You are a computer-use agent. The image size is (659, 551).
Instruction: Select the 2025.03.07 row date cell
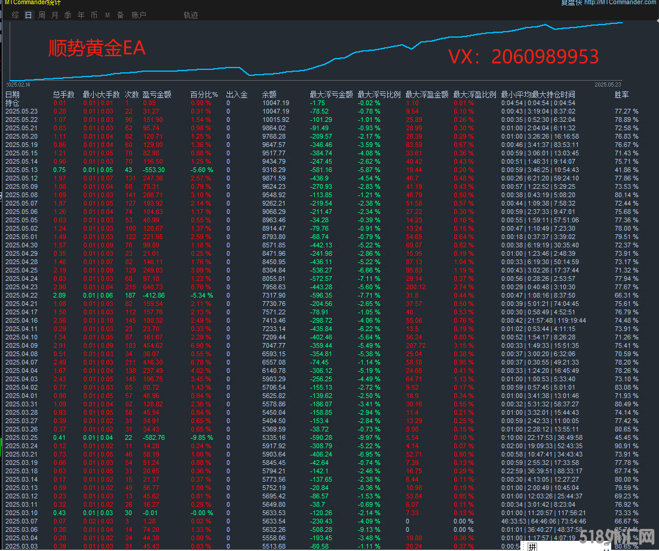click(x=22, y=521)
